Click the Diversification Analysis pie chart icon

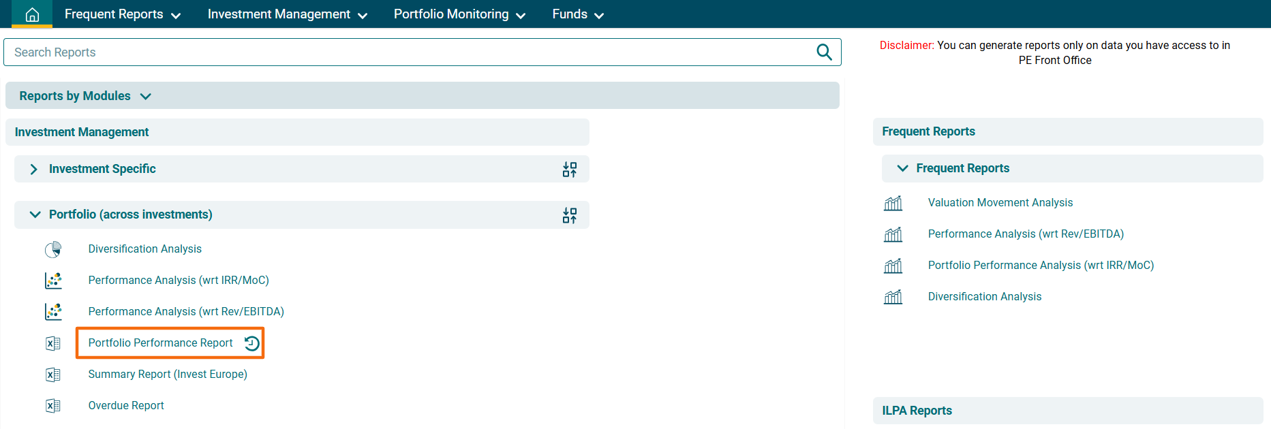[53, 249]
